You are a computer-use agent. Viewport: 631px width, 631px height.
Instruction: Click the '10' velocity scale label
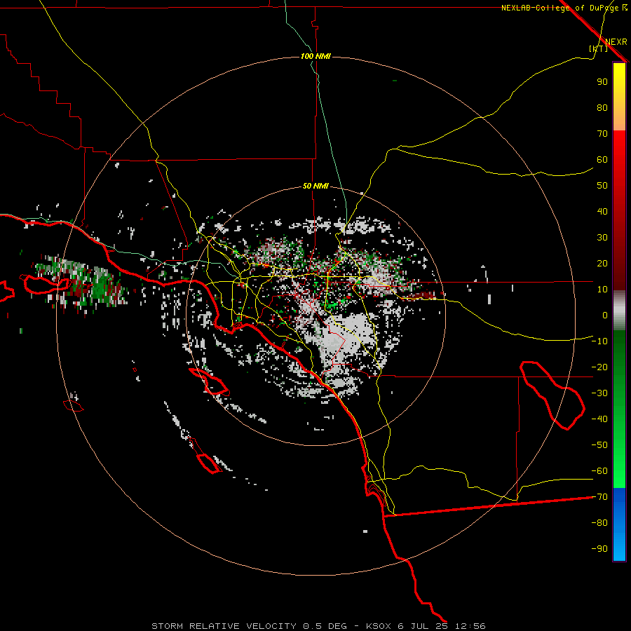(x=602, y=290)
